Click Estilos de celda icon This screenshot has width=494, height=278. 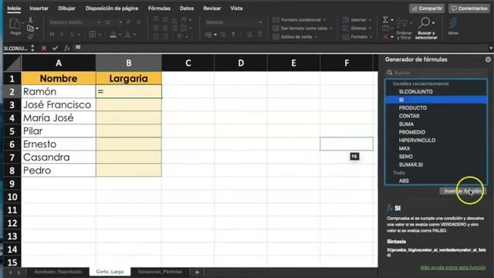(276, 37)
